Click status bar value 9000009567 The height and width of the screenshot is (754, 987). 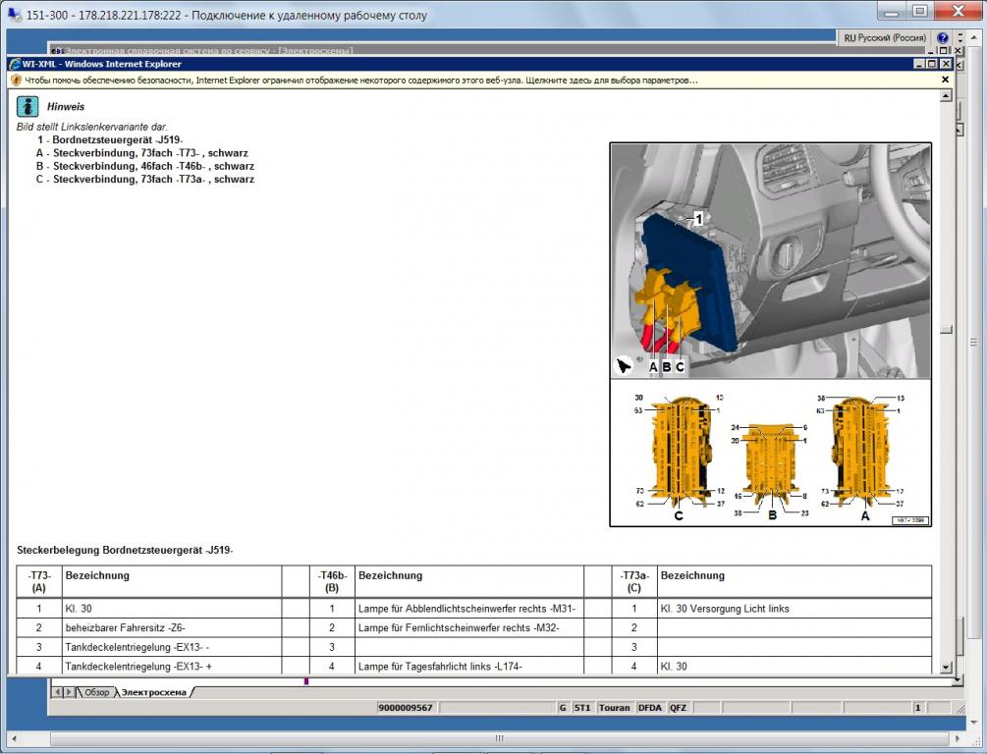406,708
